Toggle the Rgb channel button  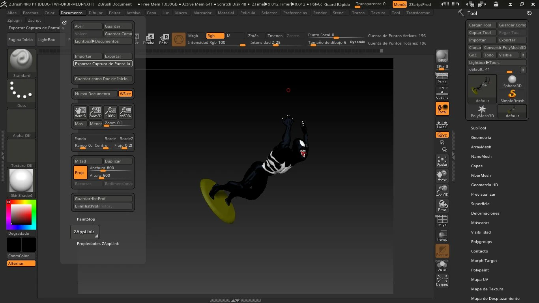(215, 36)
